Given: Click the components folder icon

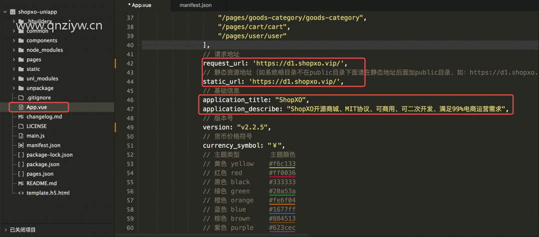Looking at the screenshot, I should point(20,40).
